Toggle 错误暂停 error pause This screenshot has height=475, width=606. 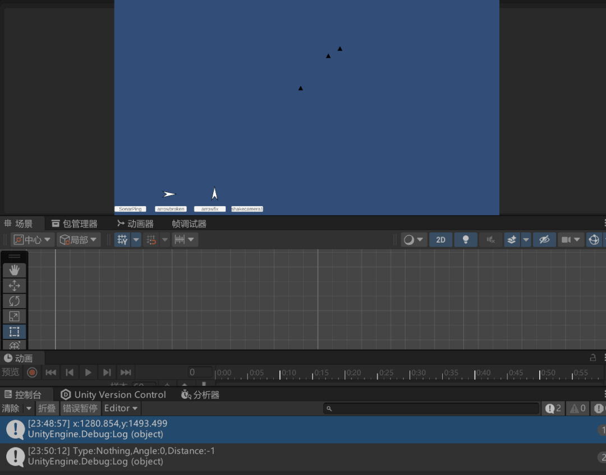click(80, 408)
